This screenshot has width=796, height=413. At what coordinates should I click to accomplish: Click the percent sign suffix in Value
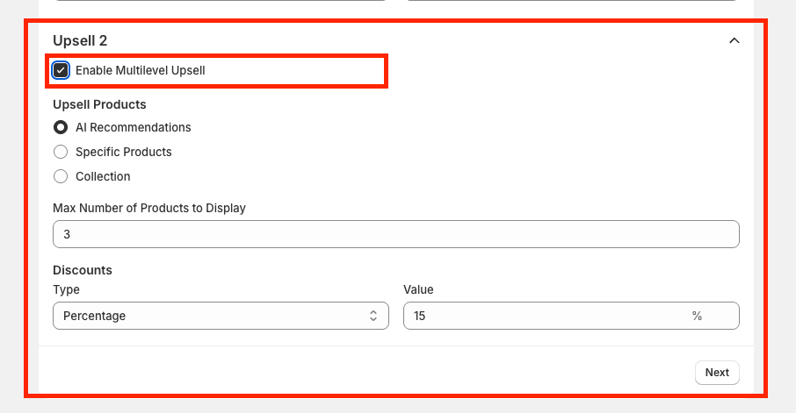[x=697, y=316]
